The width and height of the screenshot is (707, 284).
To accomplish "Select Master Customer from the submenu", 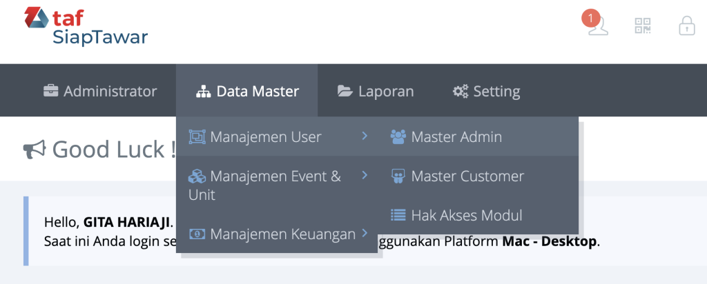I will 467,176.
